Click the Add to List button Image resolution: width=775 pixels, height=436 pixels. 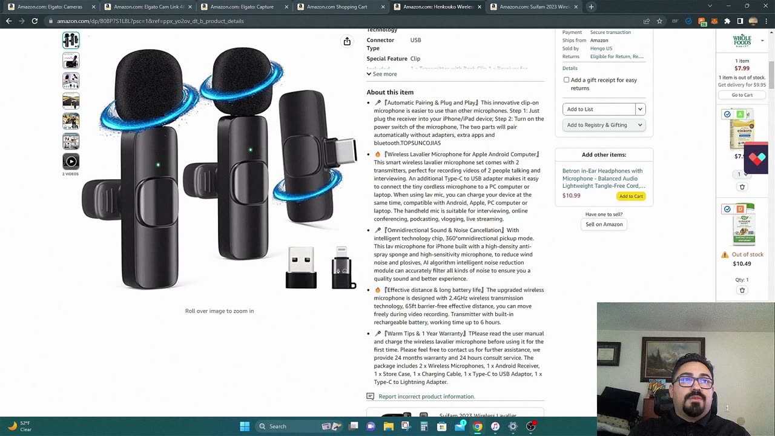[x=598, y=109]
